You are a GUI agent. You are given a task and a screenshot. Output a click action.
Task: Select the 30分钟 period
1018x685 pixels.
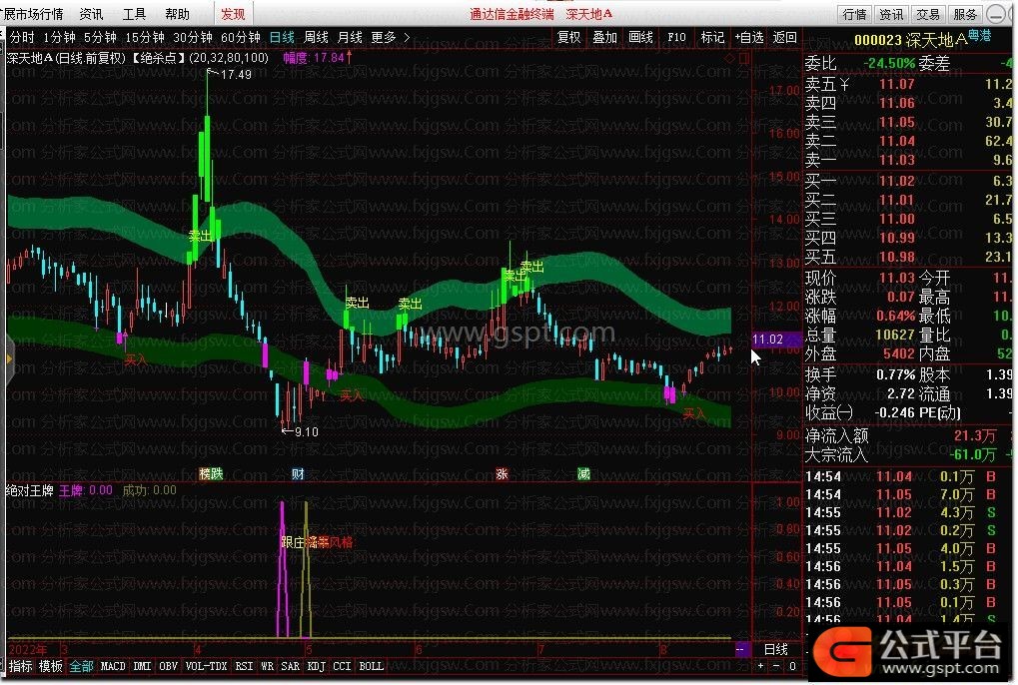point(193,38)
